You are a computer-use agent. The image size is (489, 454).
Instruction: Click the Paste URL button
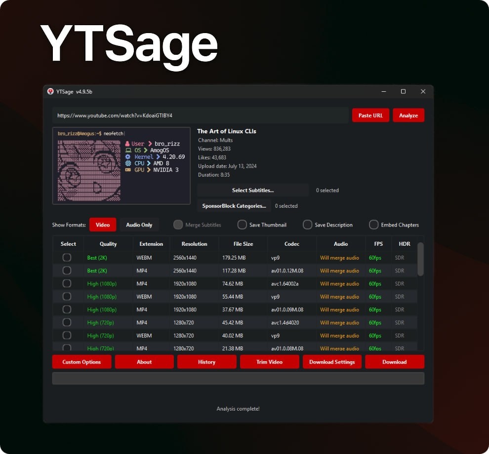pos(370,115)
